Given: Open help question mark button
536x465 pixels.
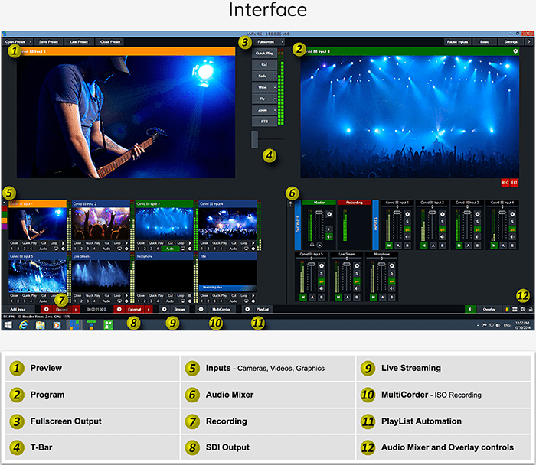Looking at the screenshot, I should point(529,41).
